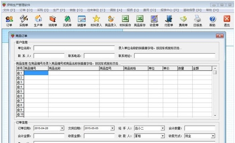Open the 基础信息 [B] menu
This screenshot has height=143, width=235.
(192, 10)
